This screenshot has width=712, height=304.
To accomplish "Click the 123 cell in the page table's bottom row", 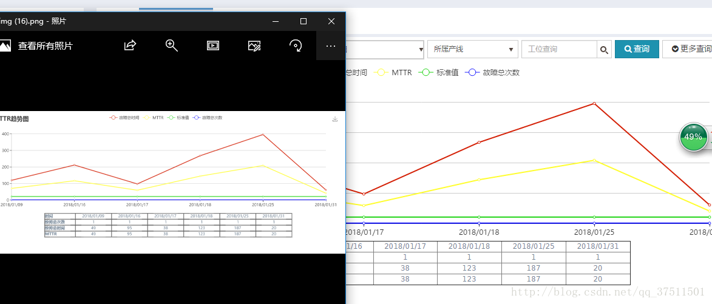I will (x=470, y=280).
